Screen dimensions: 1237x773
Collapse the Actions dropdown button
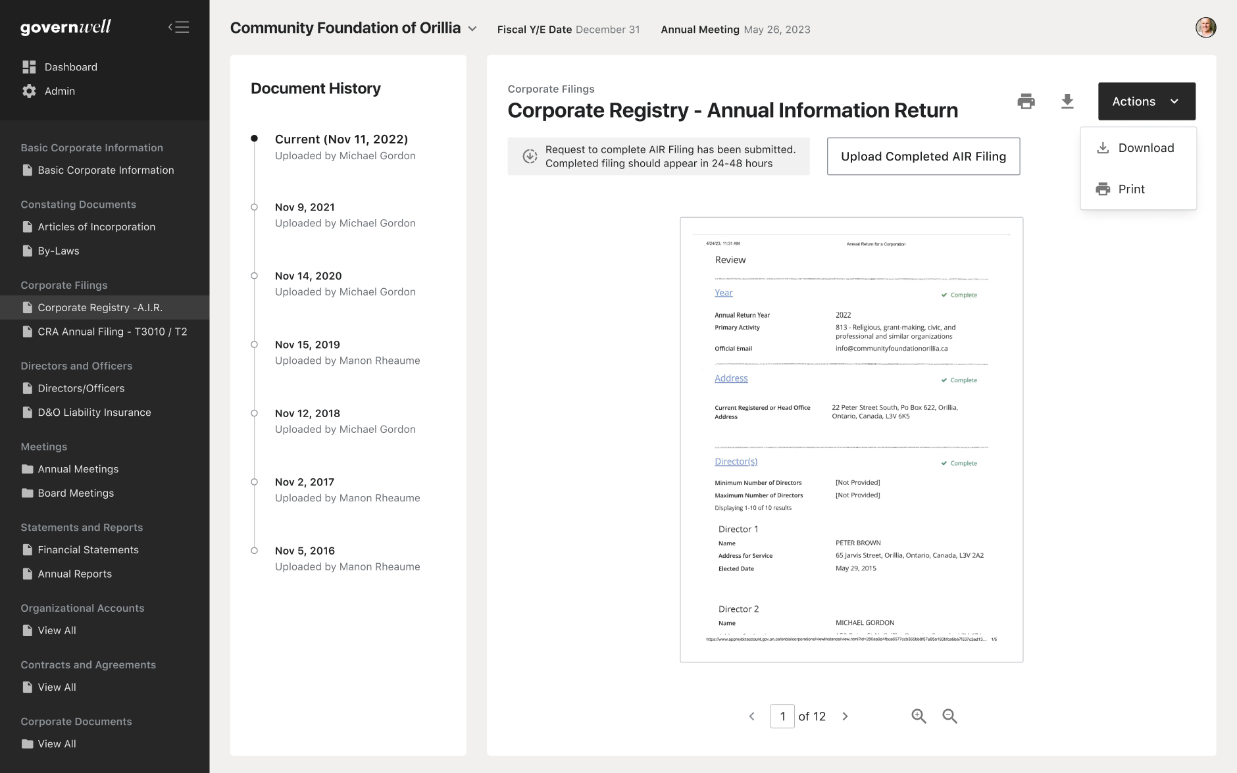tap(1146, 101)
